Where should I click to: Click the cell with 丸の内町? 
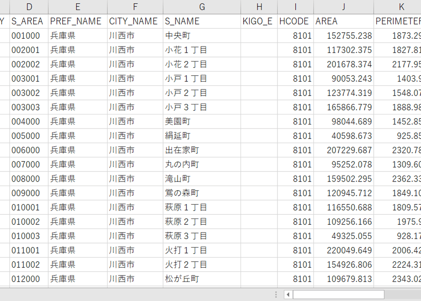(x=202, y=164)
